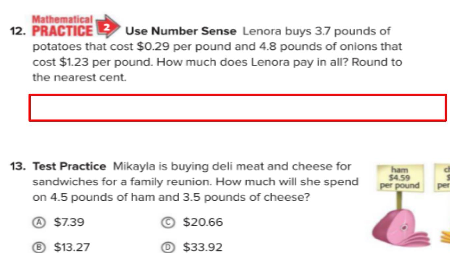Click the $33.92 answer text
This screenshot has width=450, height=253.
coord(203,247)
